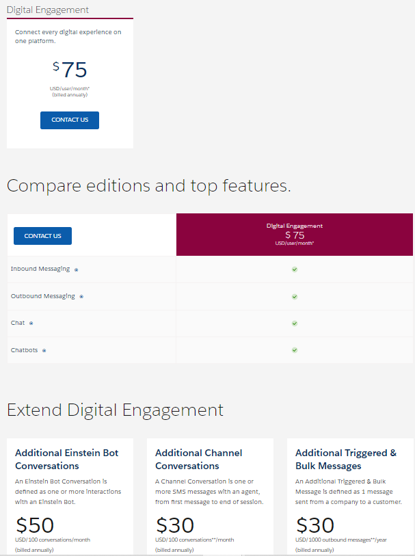Click the Compare editions and top features heading
Viewport: 415px width, 556px height.
(x=149, y=186)
